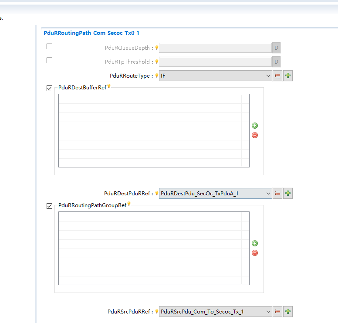Click the PduRQueueDepth input field
The width and height of the screenshot is (338, 327).
(x=215, y=48)
